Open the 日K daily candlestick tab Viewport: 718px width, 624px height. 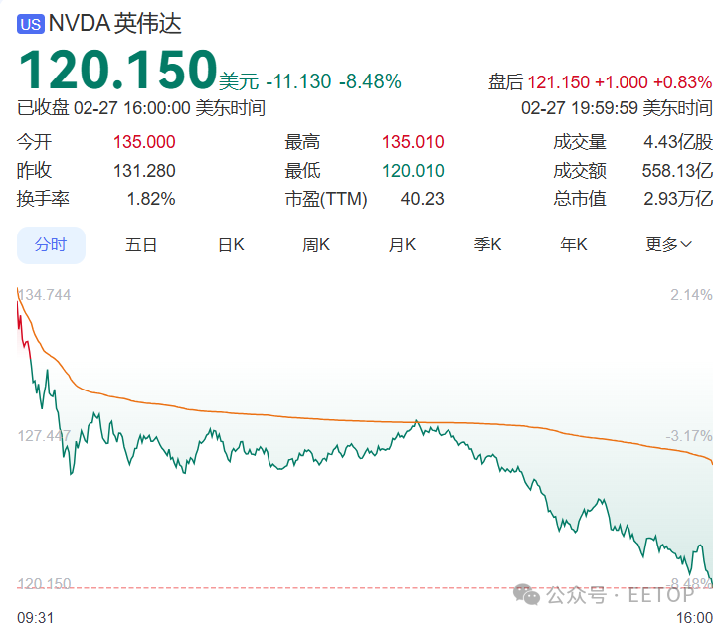tap(231, 245)
